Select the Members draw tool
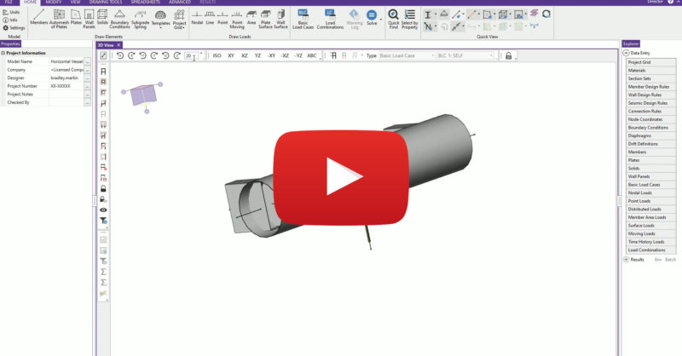682x356 pixels. [39, 17]
